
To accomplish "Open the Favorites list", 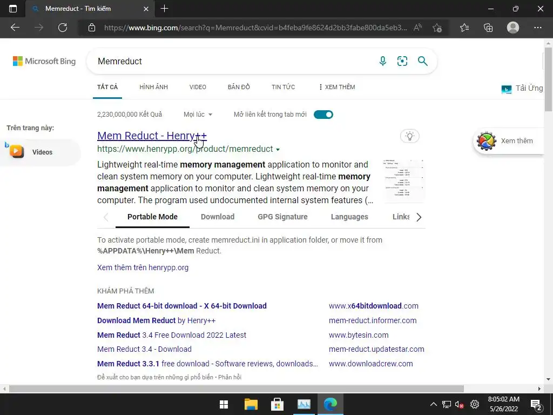I will tap(464, 28).
